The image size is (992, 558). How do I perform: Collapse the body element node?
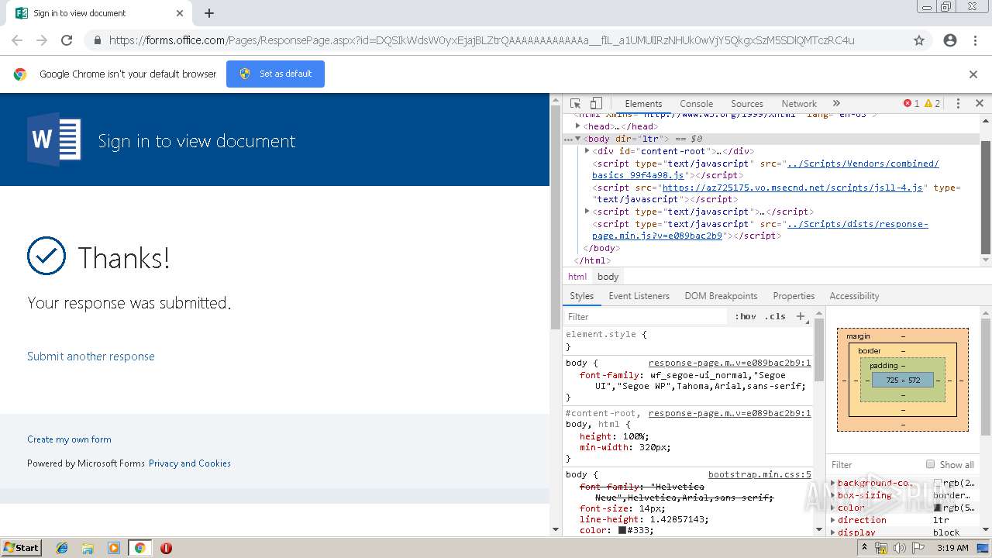[x=577, y=139]
